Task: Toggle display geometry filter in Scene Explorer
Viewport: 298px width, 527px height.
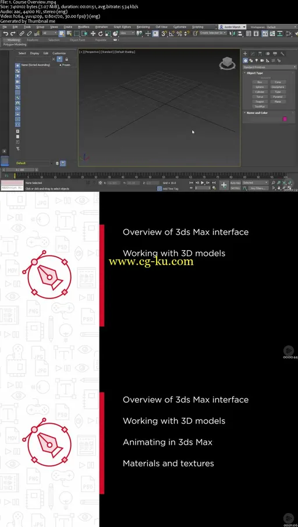Action: click(x=18, y=65)
